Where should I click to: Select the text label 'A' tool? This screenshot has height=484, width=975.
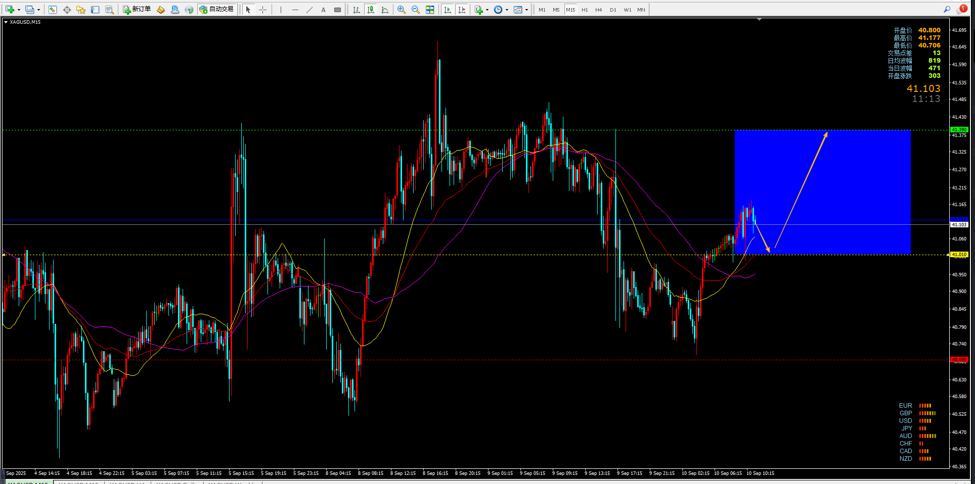click(323, 10)
